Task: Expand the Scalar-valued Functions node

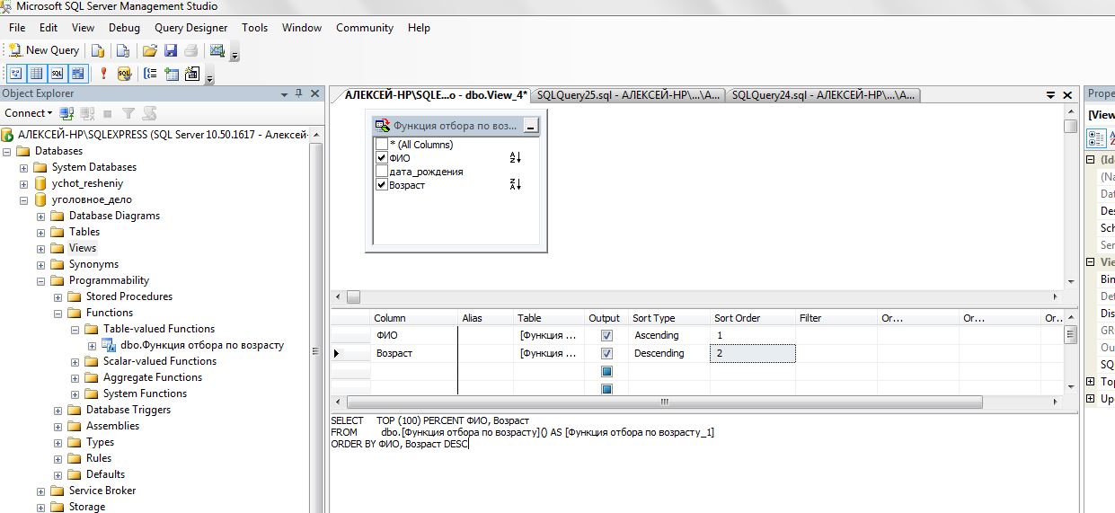Action: [x=75, y=361]
